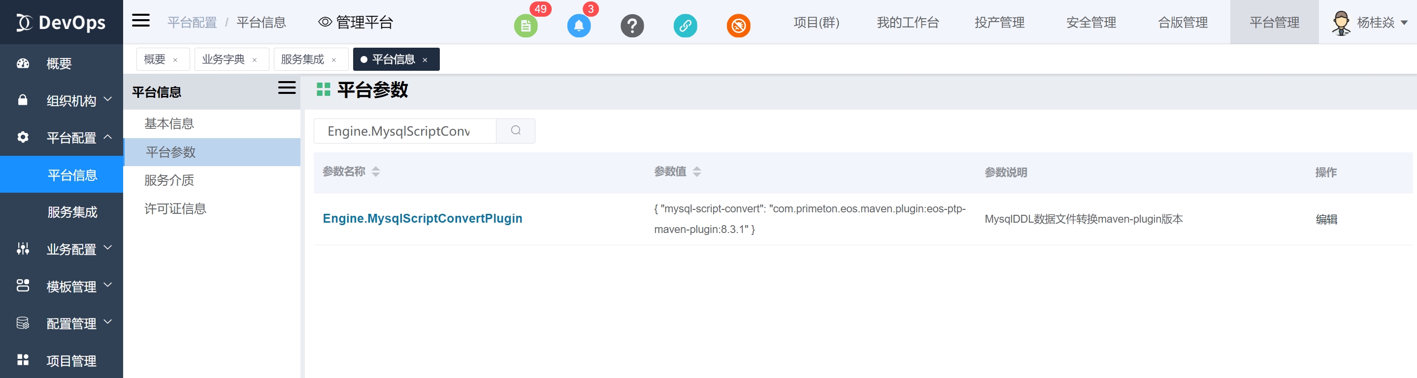1417x378 pixels.
Task: Sort by 参数值 column arrows
Action: (x=697, y=172)
